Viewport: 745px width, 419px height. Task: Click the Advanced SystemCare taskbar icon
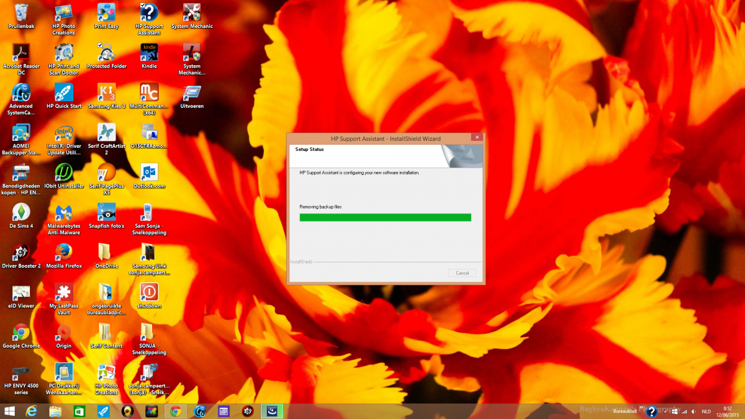tap(200, 411)
